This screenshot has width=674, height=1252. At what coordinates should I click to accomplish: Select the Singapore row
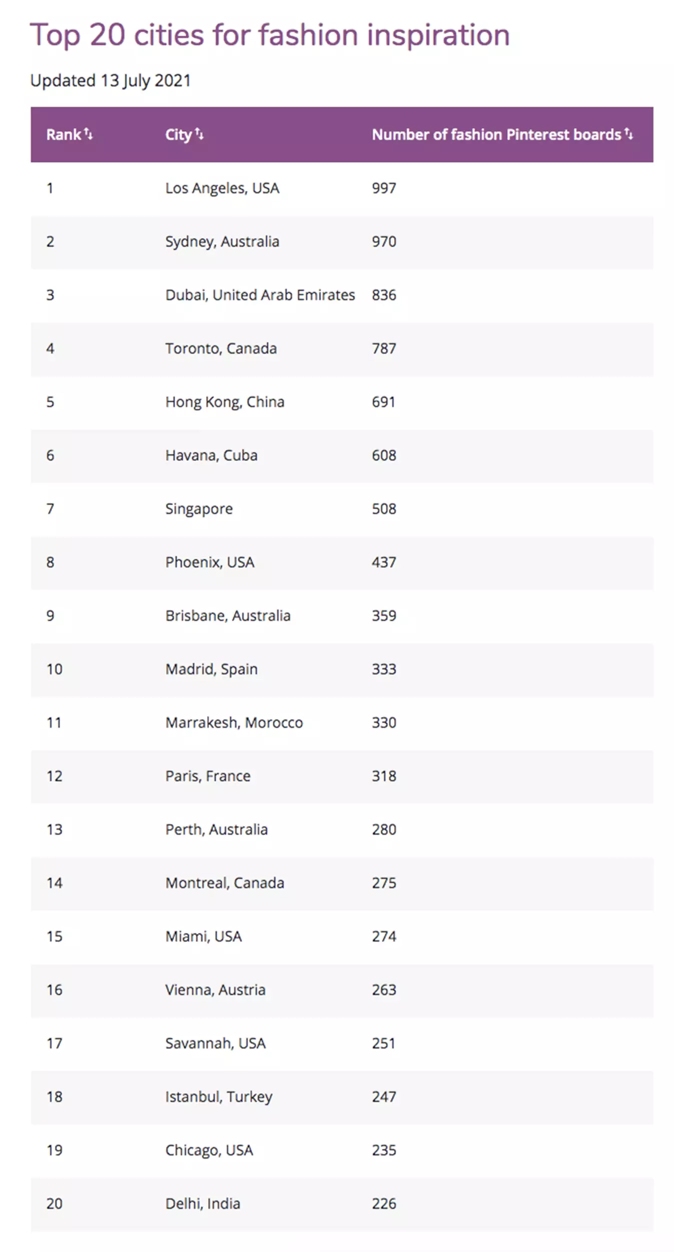coord(342,509)
